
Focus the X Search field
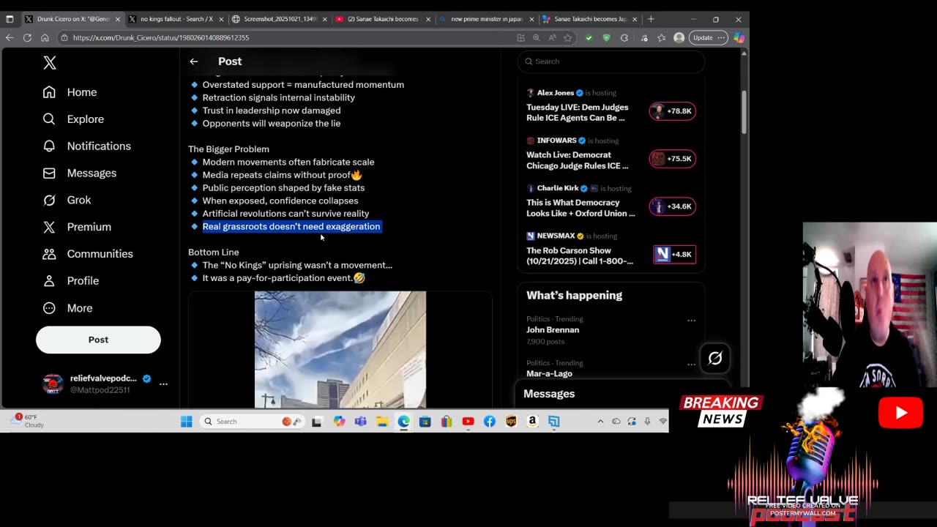pos(611,61)
